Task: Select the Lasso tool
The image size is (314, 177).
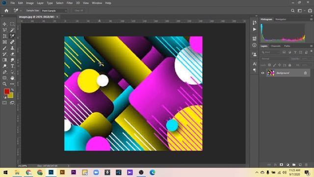Action: coord(4,30)
